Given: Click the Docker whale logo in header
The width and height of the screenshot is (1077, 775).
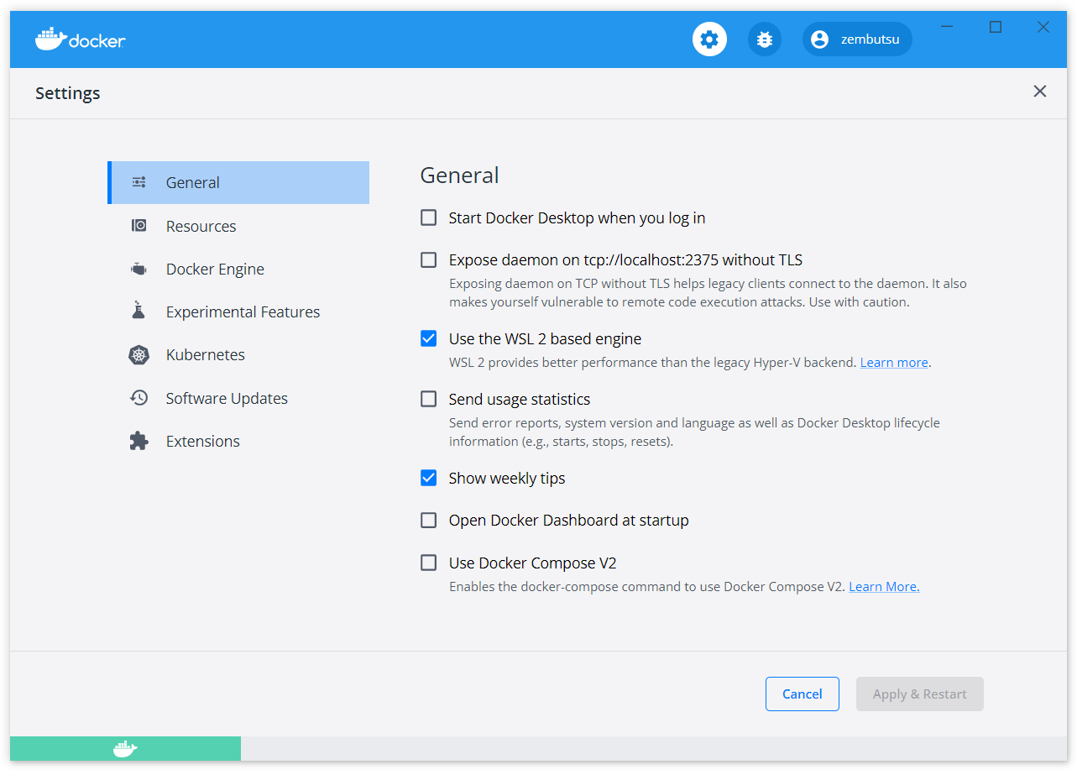Looking at the screenshot, I should (x=50, y=39).
